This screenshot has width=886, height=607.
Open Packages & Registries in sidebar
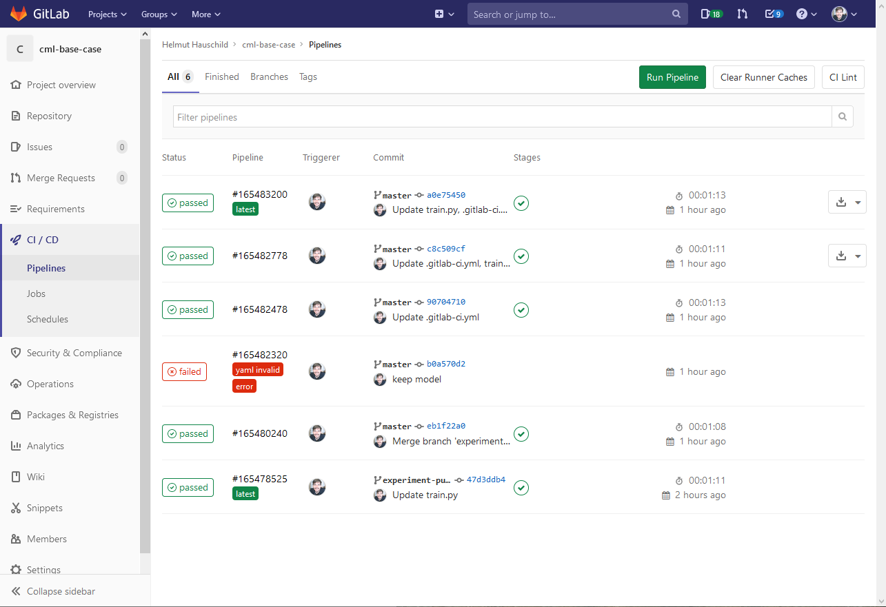point(70,415)
